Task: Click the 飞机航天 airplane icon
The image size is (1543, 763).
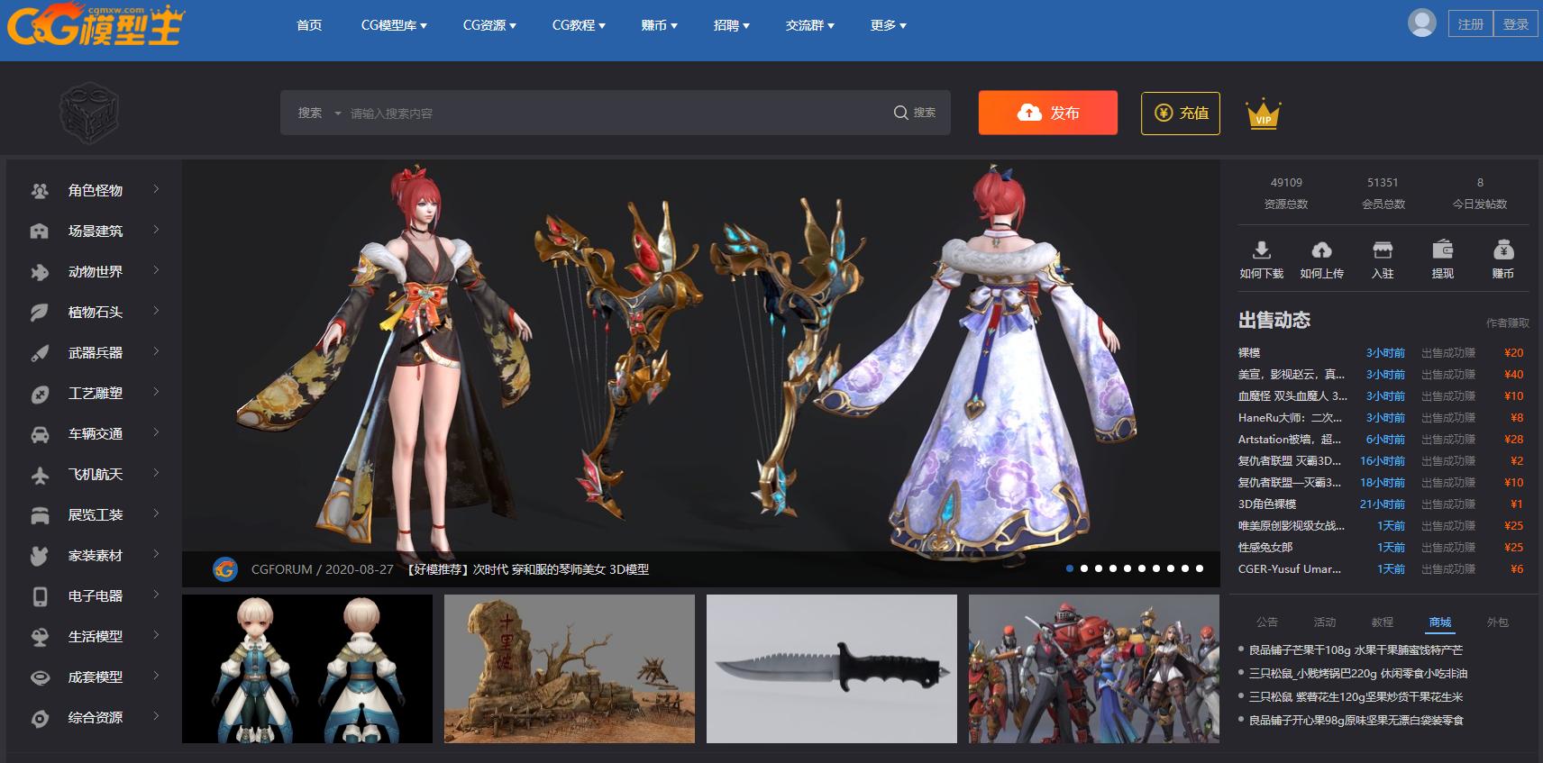Action: pyautogui.click(x=39, y=475)
